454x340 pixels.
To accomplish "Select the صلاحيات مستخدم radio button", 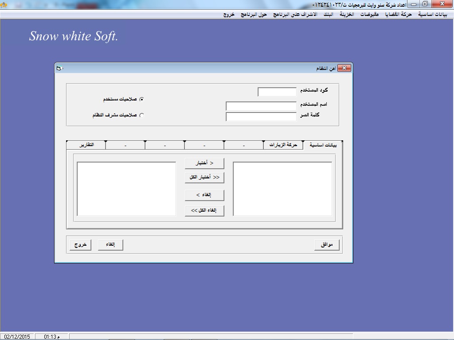I will coord(141,100).
